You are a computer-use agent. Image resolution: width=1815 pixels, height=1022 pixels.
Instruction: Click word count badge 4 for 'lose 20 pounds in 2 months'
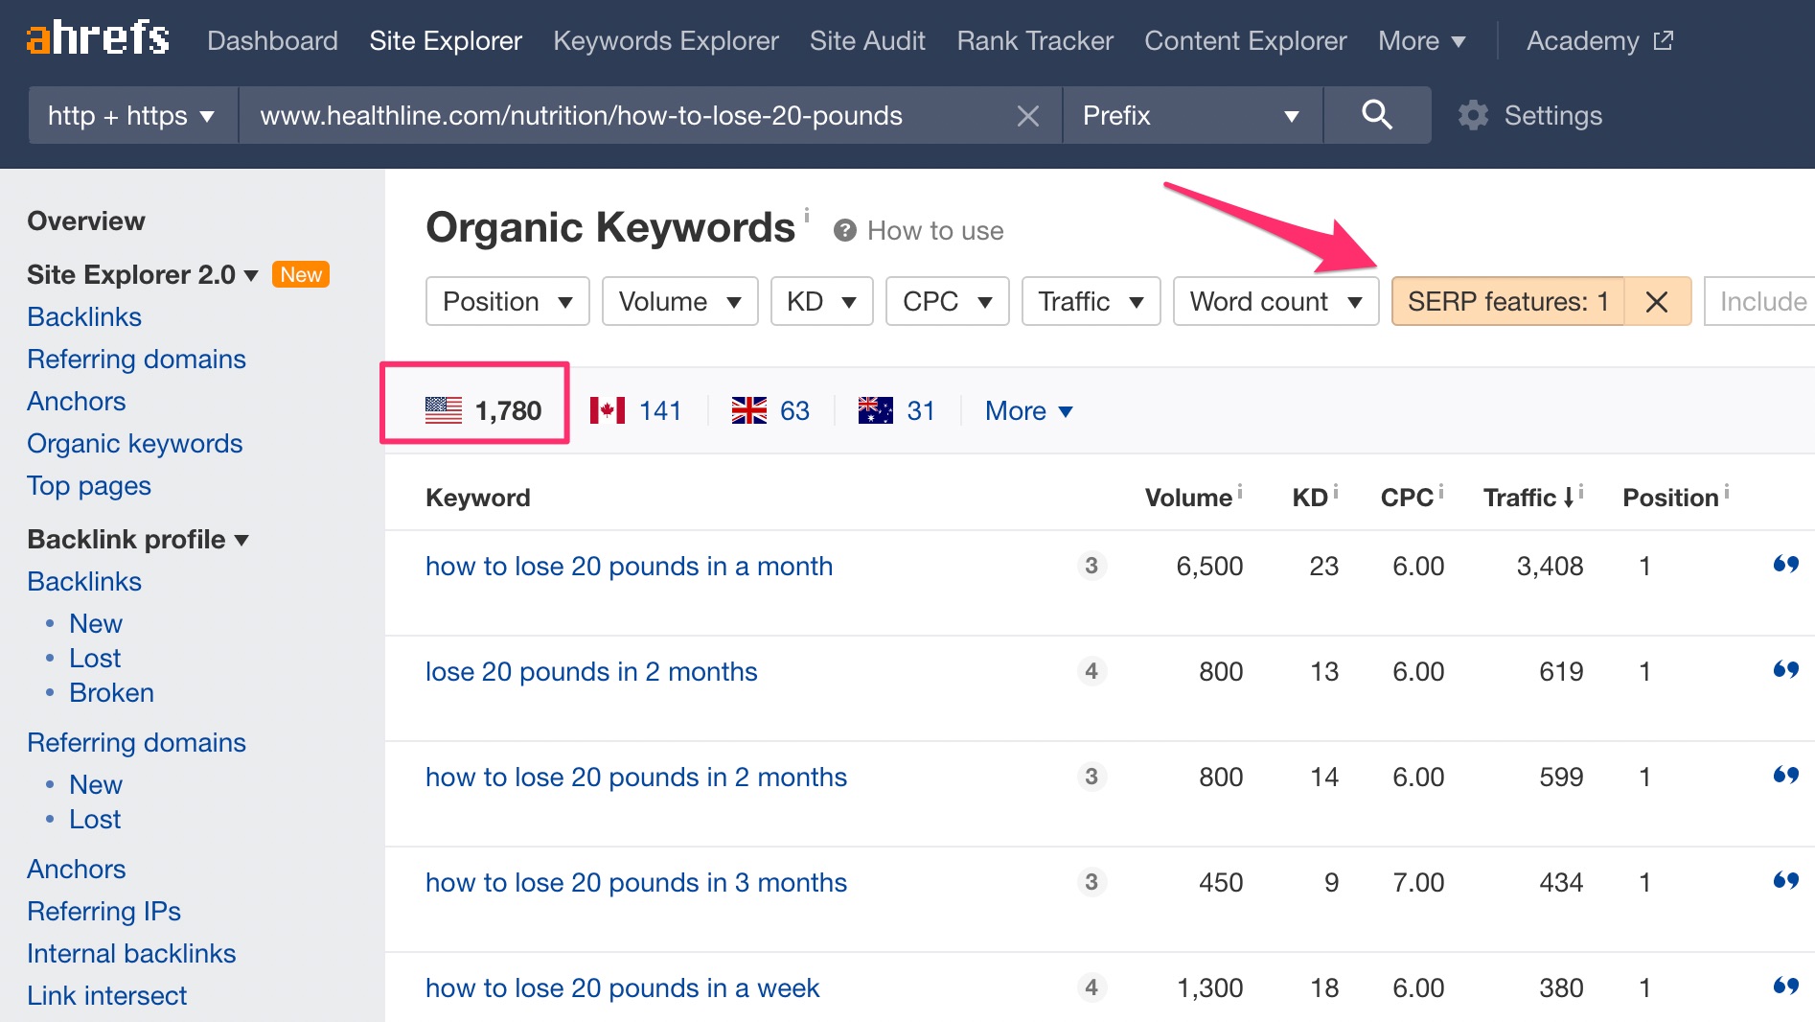pyautogui.click(x=1091, y=671)
